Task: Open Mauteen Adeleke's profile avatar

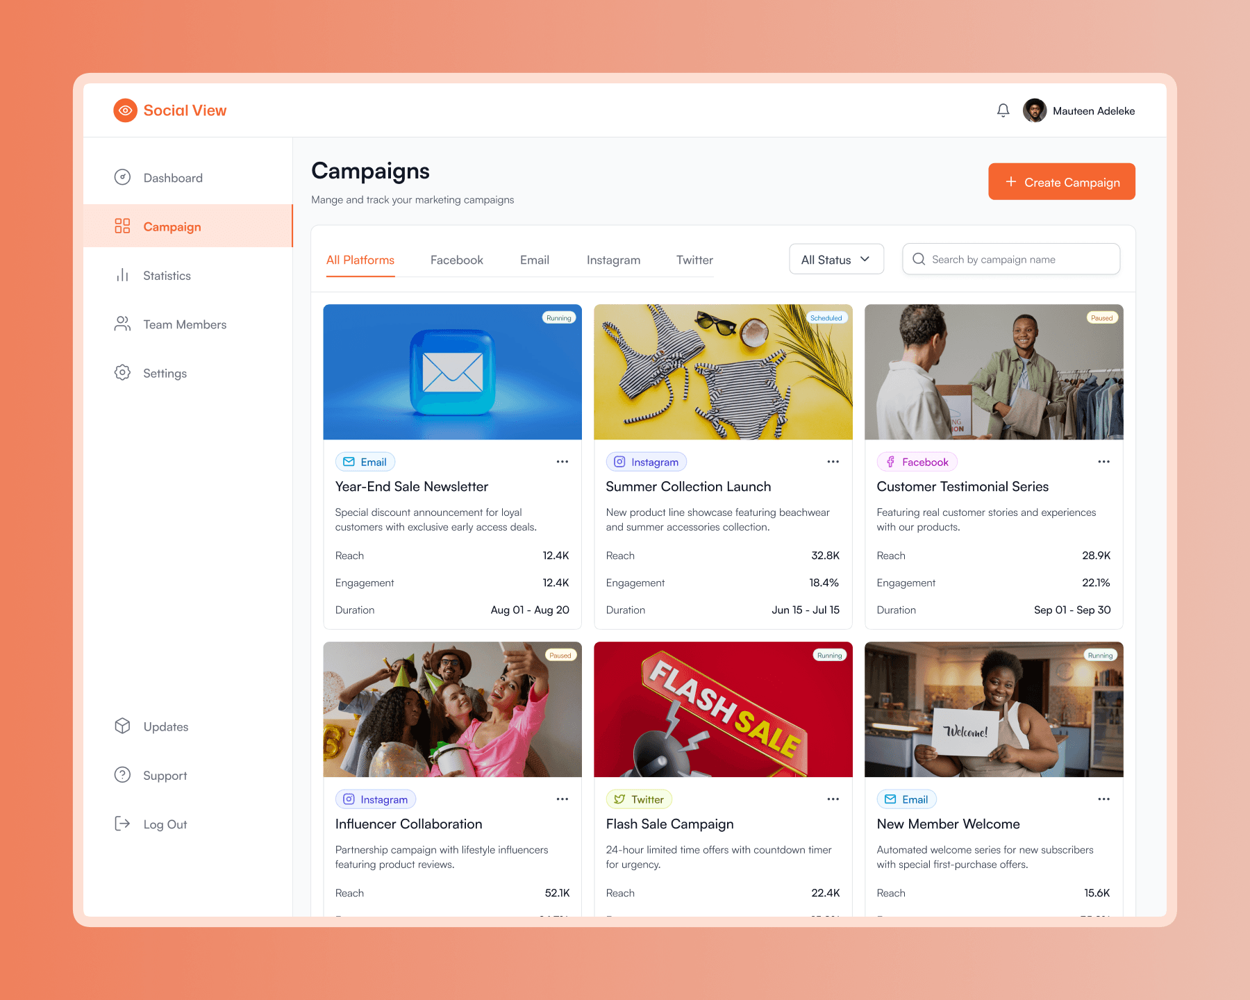Action: [x=1035, y=110]
